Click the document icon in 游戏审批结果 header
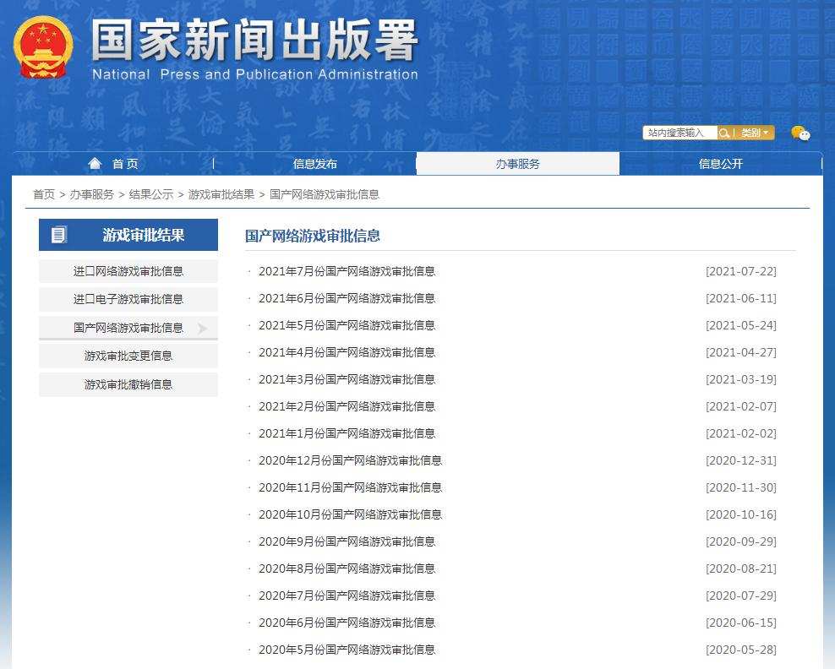Screen dimensions: 835x669 (x=58, y=234)
